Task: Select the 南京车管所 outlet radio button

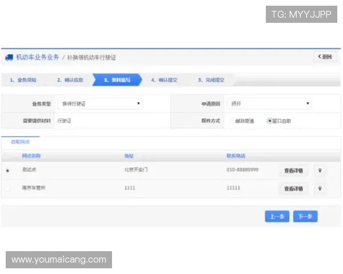Action: (7, 189)
